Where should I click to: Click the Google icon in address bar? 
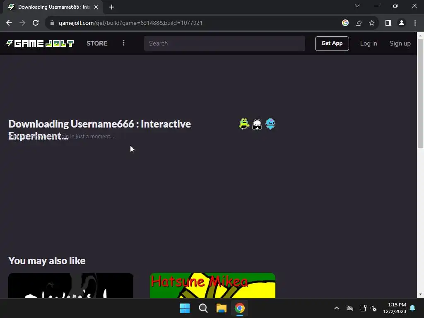345,23
